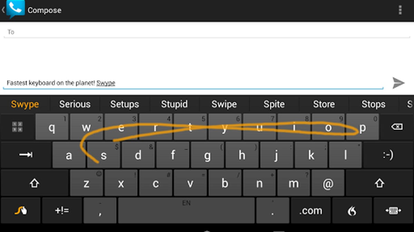Screen dimensions: 414x232
Task: Open the numeric keypad grid key
Action: tap(17, 127)
